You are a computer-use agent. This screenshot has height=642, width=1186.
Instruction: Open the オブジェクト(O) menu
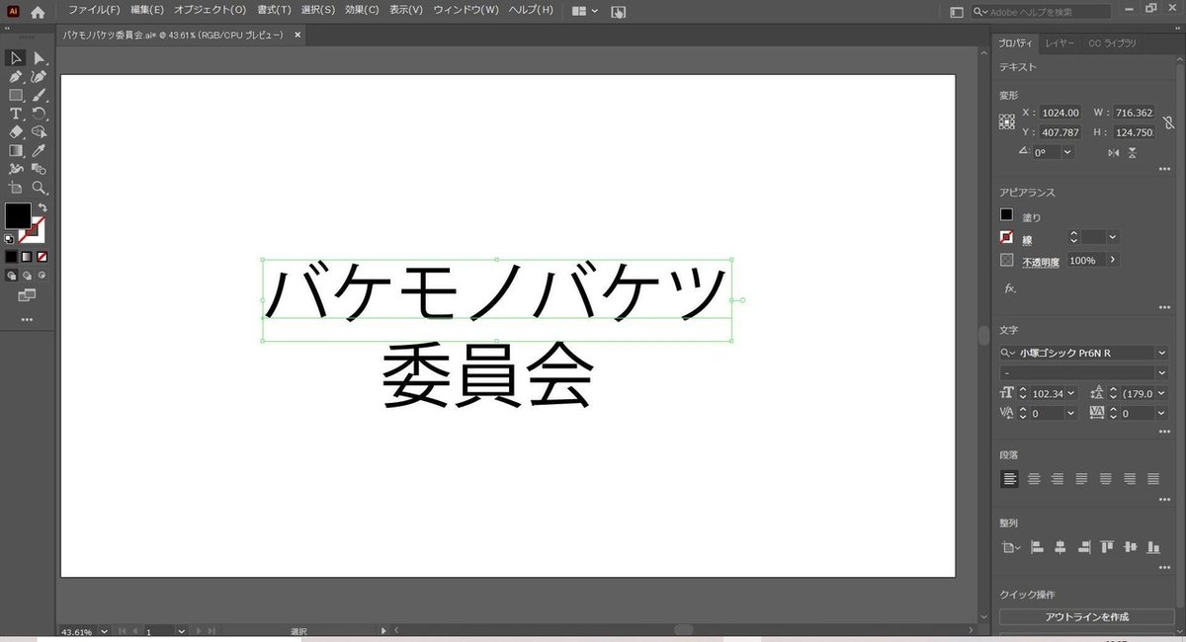click(210, 10)
